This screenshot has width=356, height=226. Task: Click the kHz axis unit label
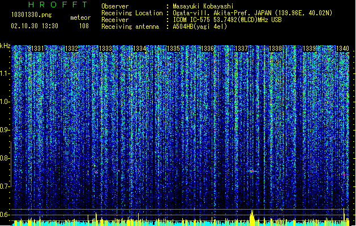[5, 46]
